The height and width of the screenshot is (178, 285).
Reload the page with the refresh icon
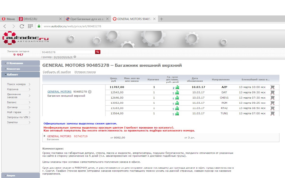click(x=22, y=26)
